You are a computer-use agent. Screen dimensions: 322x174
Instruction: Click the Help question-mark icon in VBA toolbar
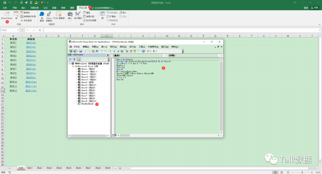[143, 51]
